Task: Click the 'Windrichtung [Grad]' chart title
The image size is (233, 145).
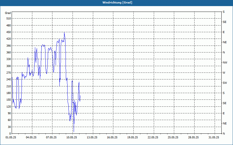Action: pyautogui.click(x=117, y=3)
